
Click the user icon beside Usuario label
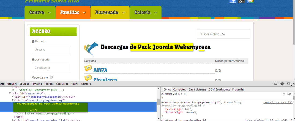[33, 41]
